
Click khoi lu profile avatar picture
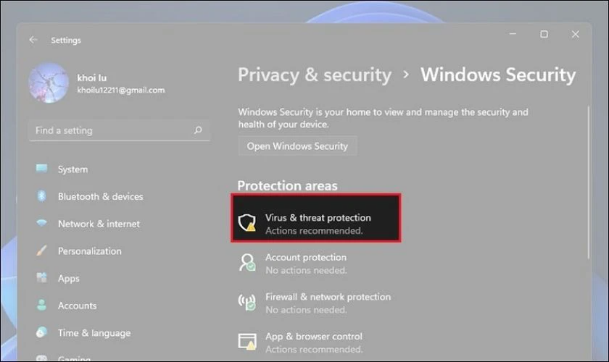point(49,83)
